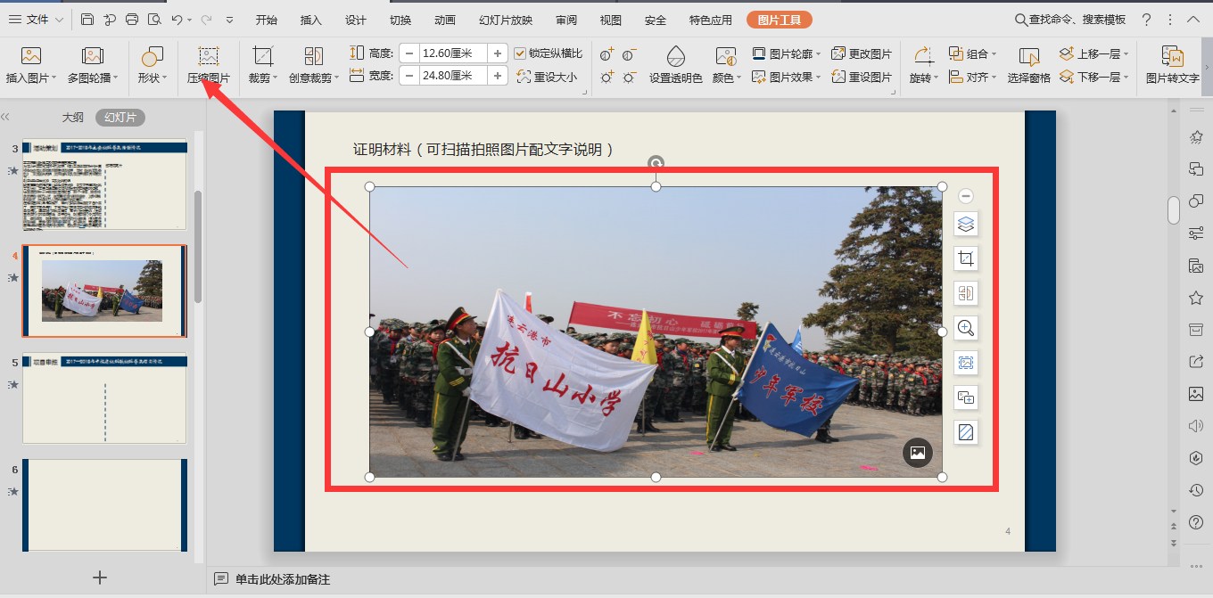Open the 文件 file menu dropdown
Image resolution: width=1213 pixels, height=598 pixels.
pos(36,20)
